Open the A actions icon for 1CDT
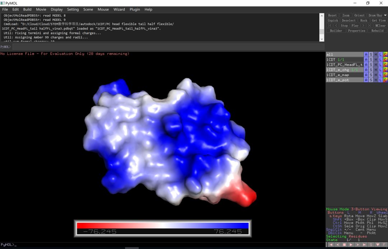Viewport: 388px width, 249px height. click(x=366, y=60)
